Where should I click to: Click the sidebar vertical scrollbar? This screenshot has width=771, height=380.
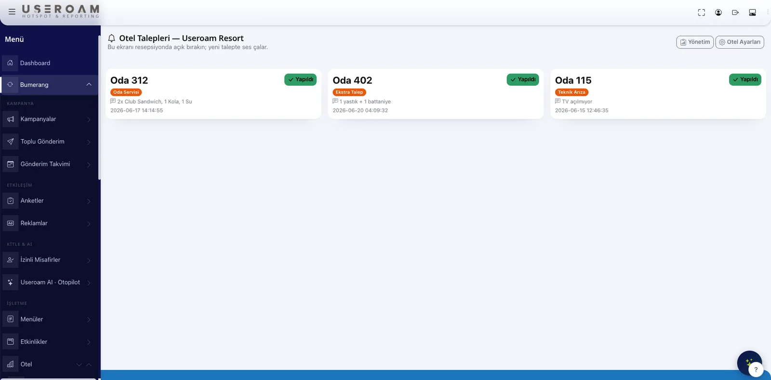(x=99, y=107)
